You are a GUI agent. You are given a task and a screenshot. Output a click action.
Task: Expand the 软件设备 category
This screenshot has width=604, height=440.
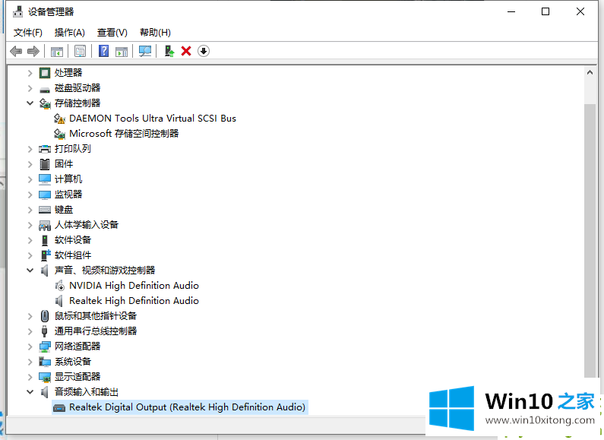30,240
